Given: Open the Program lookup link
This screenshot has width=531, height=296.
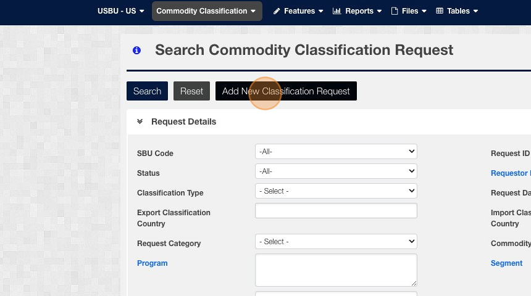Looking at the screenshot, I should click(x=152, y=263).
